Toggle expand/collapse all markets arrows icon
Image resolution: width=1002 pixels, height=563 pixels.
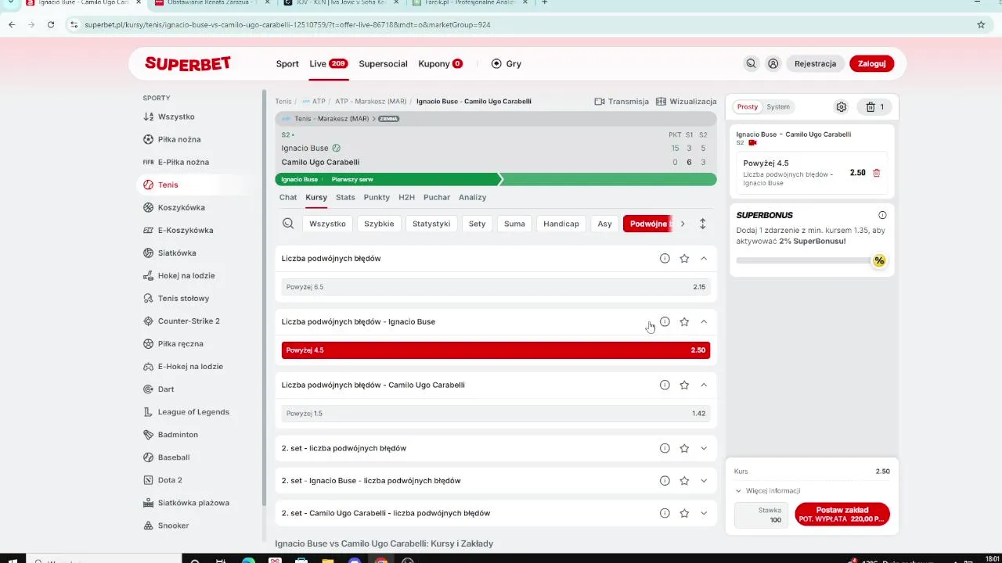point(702,224)
